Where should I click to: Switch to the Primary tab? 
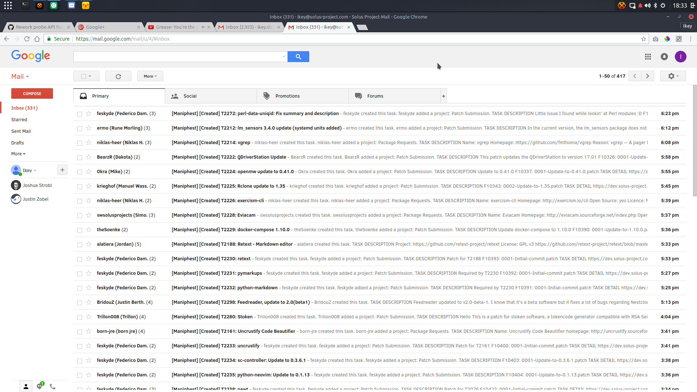(x=119, y=96)
